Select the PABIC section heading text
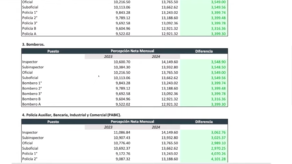 pyautogui.click(x=72, y=115)
